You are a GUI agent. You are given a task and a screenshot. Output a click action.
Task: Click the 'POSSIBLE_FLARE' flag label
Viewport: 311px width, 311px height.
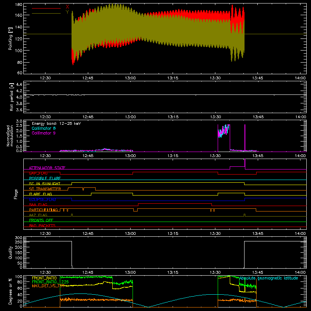click(x=45, y=178)
